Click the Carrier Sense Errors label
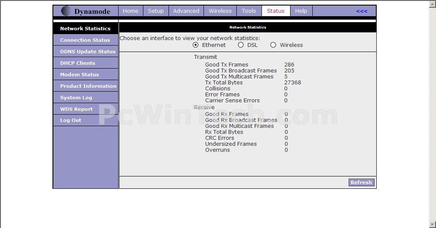The image size is (436, 228). click(233, 101)
